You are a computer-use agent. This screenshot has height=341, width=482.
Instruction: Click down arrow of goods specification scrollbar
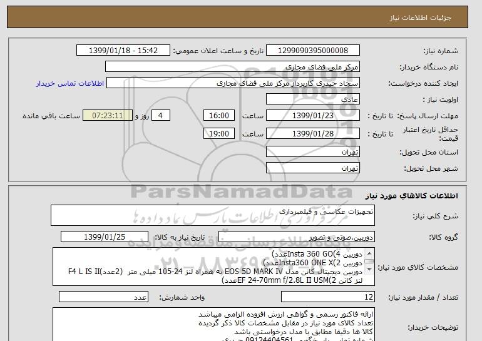pyautogui.click(x=369, y=270)
